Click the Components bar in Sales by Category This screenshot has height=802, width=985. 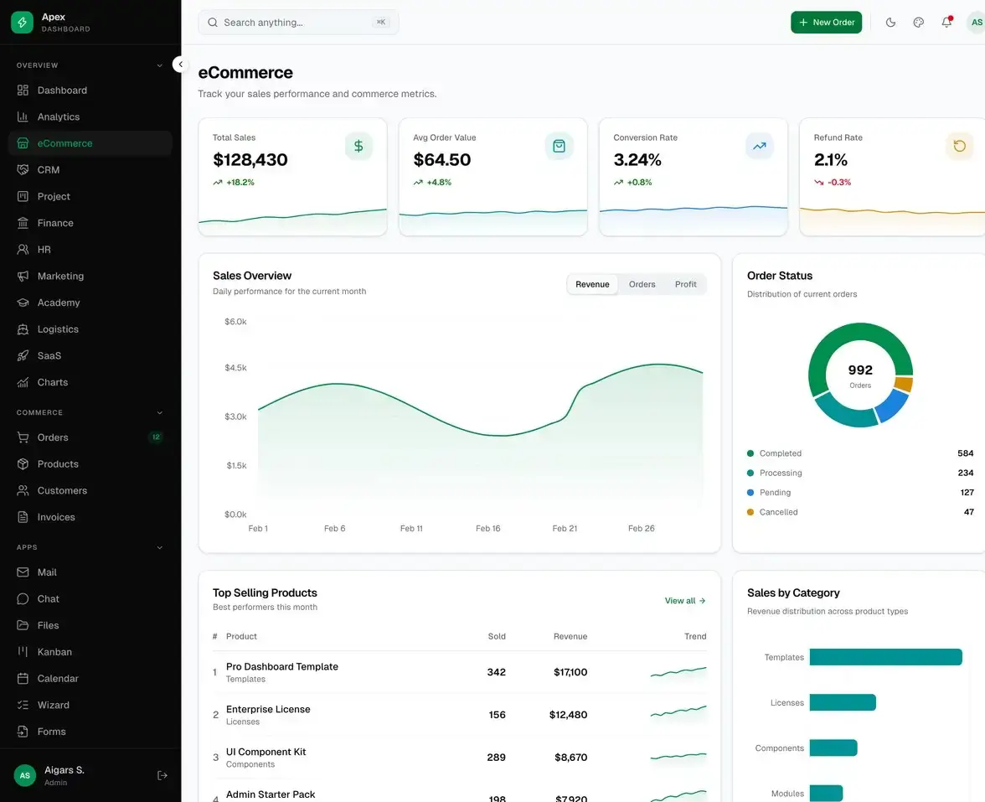[x=833, y=748]
